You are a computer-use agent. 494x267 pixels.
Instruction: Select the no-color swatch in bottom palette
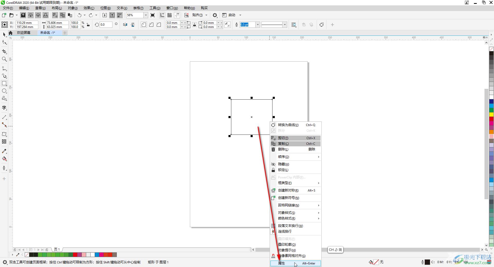coord(27,255)
